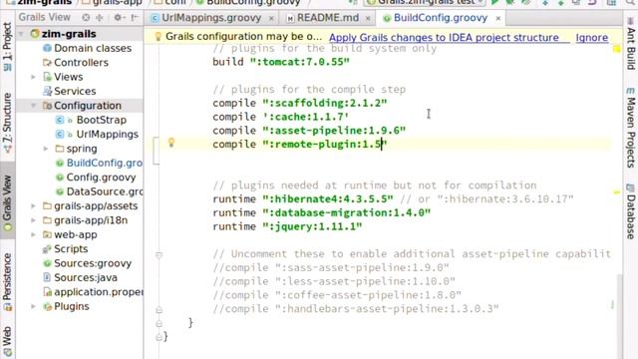Open the 7: Structure tool window
The image size is (638, 359).
[x=7, y=123]
